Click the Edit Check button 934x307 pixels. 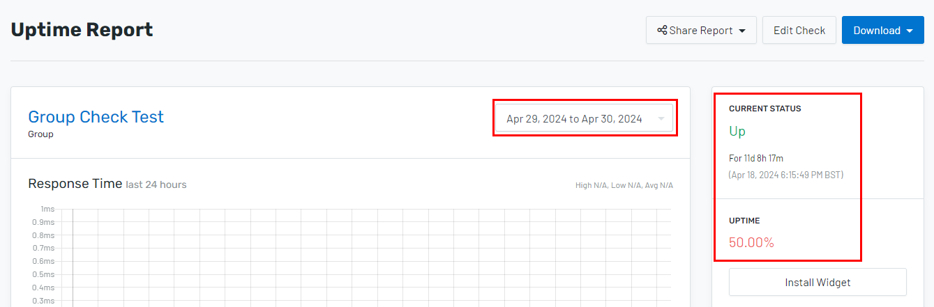pyautogui.click(x=799, y=31)
